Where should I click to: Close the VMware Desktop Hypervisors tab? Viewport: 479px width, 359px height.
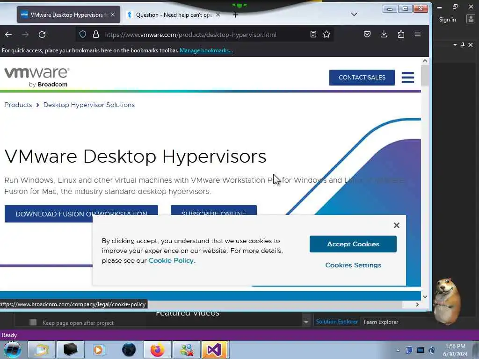point(113,14)
